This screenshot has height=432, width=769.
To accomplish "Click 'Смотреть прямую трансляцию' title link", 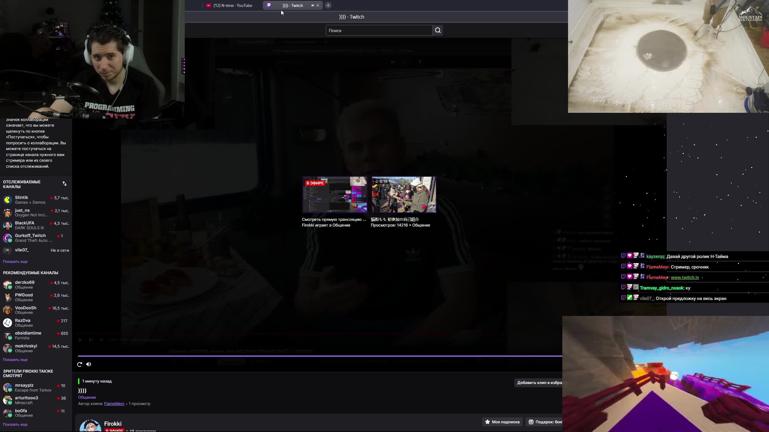I will [x=334, y=219].
